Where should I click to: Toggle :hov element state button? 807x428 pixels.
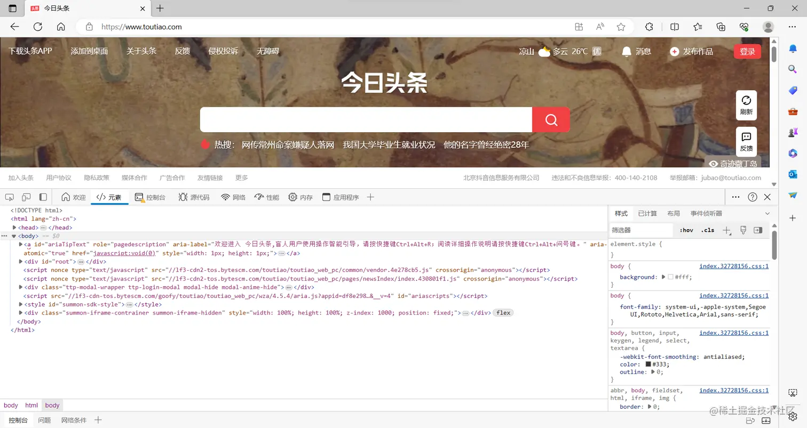(x=686, y=230)
